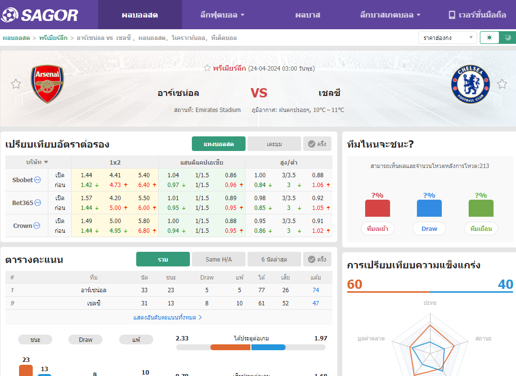This screenshot has height=376, width=516.
Task: Select the Draw filter pill
Action: tap(85, 339)
